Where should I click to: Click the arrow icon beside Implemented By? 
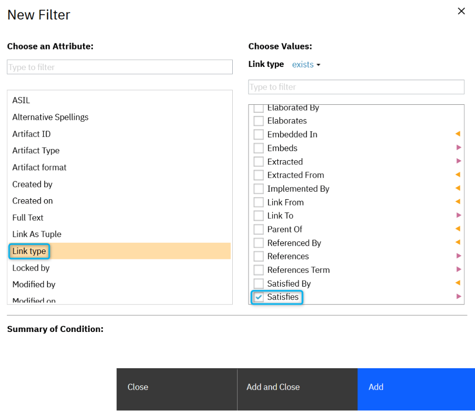click(x=458, y=188)
